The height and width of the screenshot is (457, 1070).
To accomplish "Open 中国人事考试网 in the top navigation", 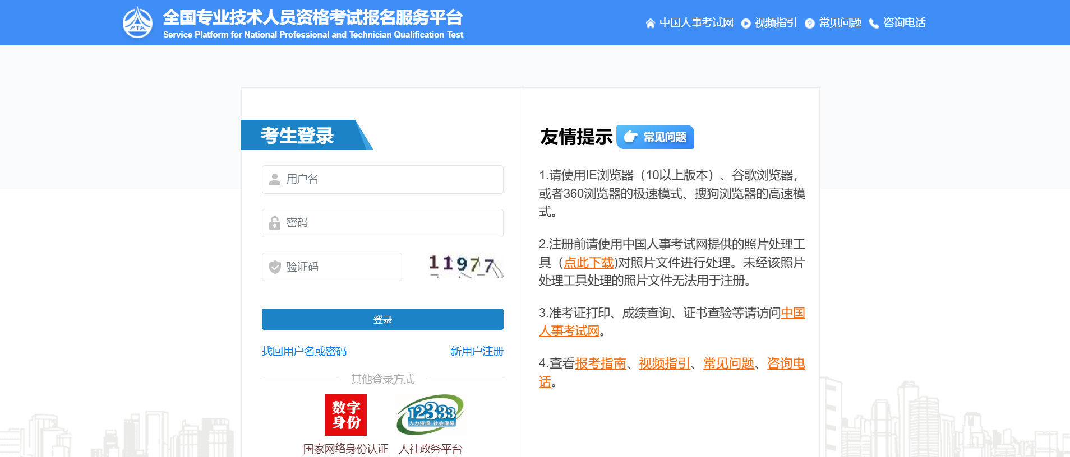I will [x=696, y=23].
